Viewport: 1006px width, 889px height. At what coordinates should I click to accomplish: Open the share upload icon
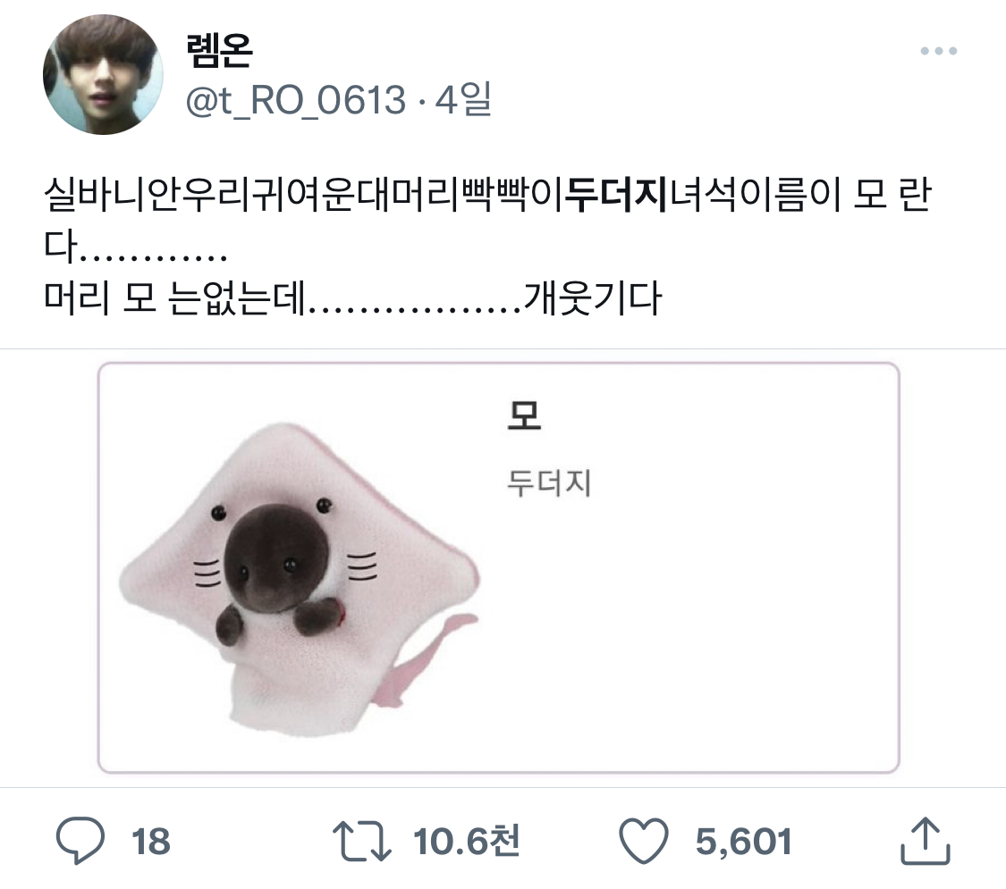(925, 840)
